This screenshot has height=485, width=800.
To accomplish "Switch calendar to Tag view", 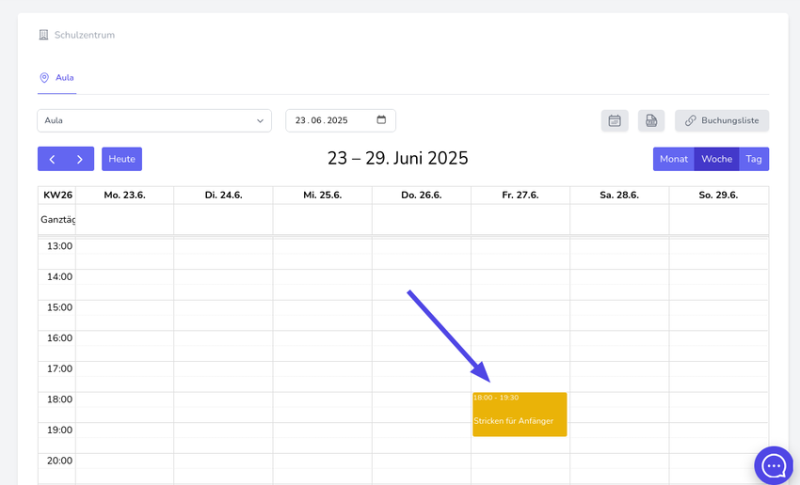I will [x=754, y=159].
